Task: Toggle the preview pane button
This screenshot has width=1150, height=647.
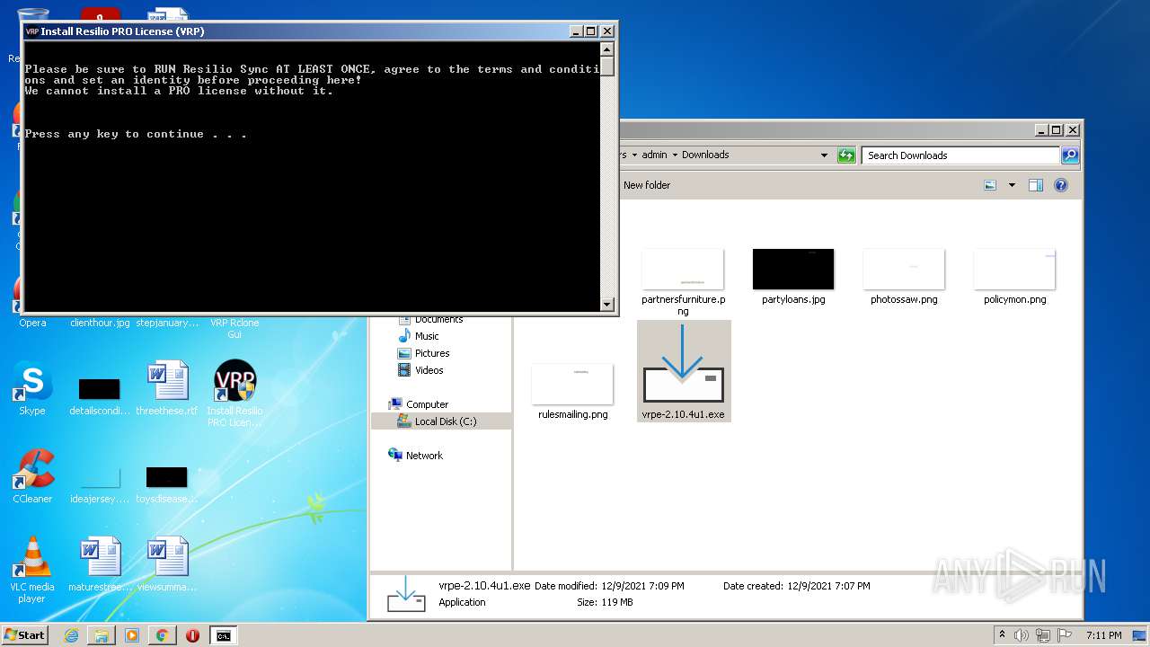Action: click(1036, 185)
